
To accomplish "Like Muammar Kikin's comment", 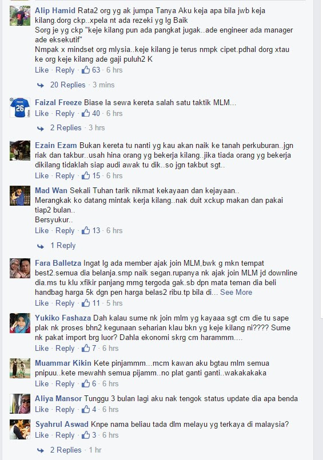I will click(x=42, y=383).
